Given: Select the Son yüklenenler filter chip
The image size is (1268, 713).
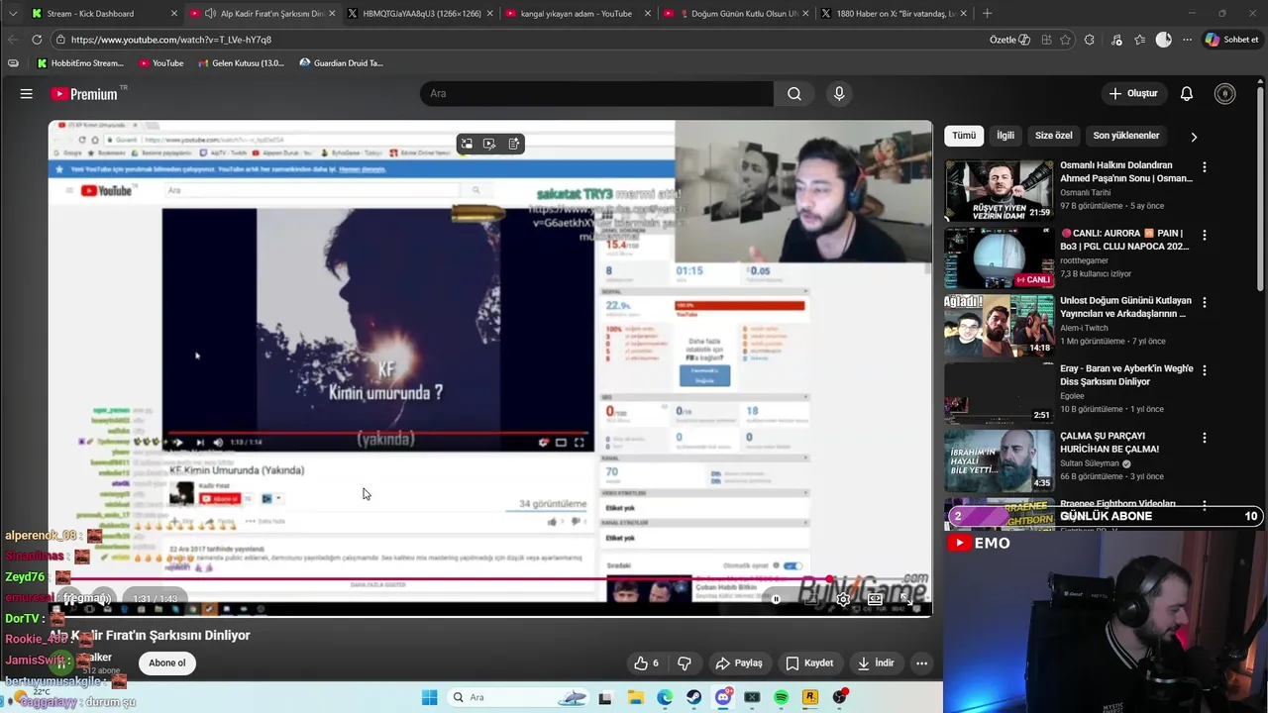Looking at the screenshot, I should [1126, 136].
